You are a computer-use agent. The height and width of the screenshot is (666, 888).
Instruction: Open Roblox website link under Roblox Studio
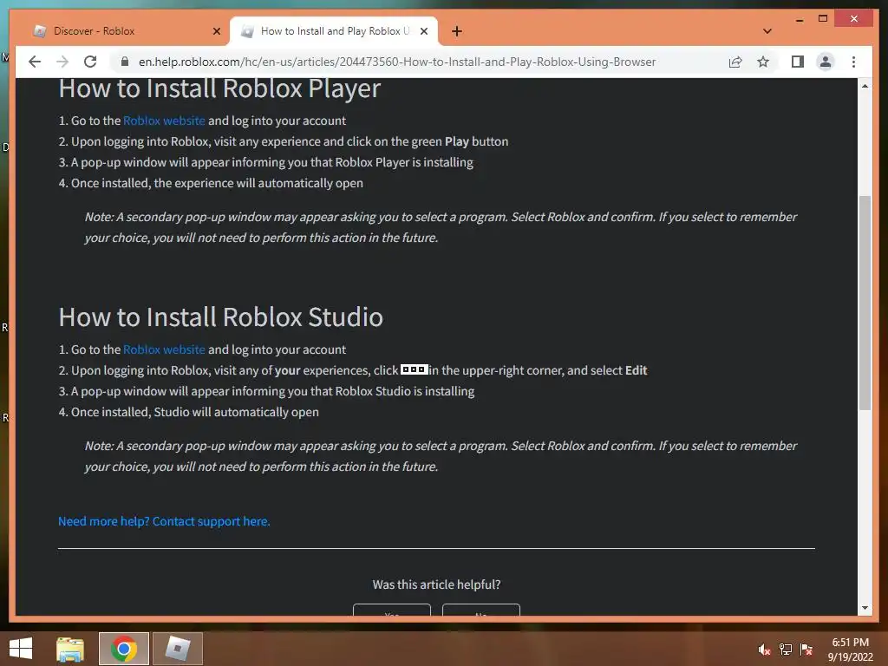[164, 349]
